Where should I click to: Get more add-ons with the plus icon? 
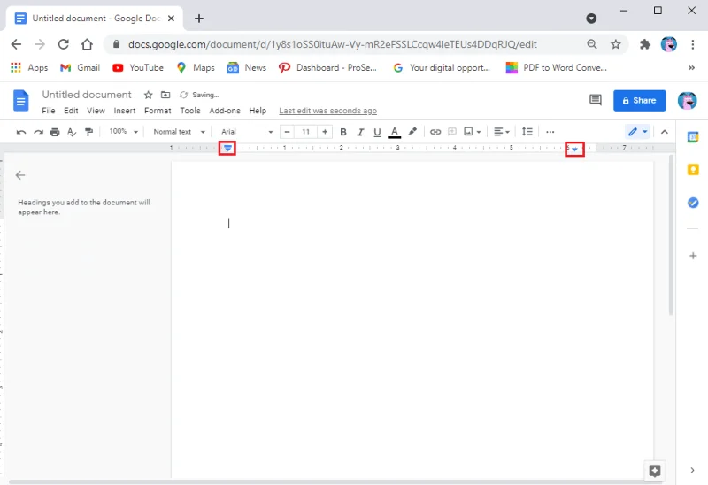693,256
